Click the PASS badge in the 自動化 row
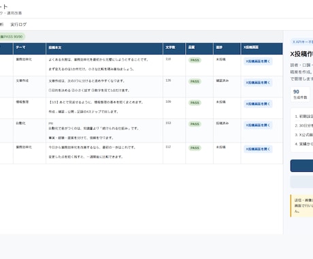The width and height of the screenshot is (313, 259). point(195,124)
